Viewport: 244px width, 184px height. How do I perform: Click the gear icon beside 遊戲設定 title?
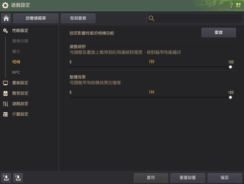pyautogui.click(x=5, y=5)
